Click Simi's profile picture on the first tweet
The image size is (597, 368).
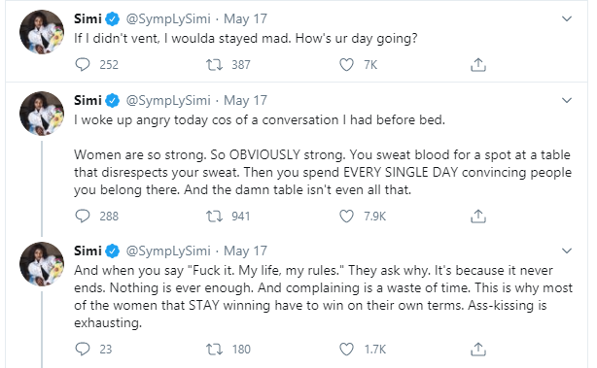42,32
